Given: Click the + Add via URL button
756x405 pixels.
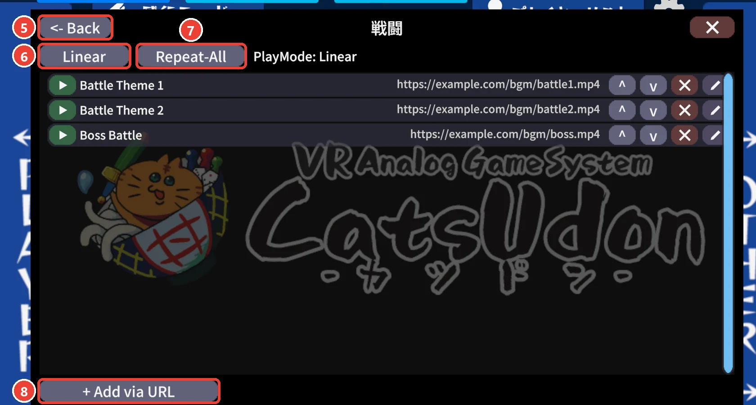Looking at the screenshot, I should point(129,391).
